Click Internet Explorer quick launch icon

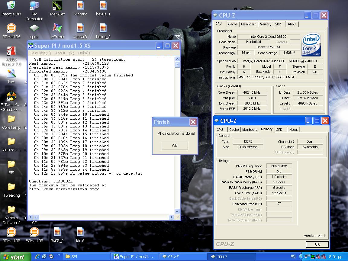tap(37, 256)
